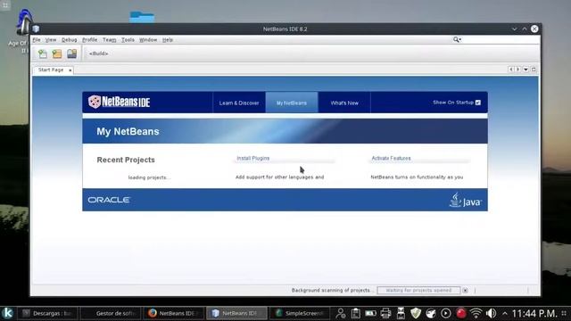Click the 'Recent Projects' heading

(126, 160)
